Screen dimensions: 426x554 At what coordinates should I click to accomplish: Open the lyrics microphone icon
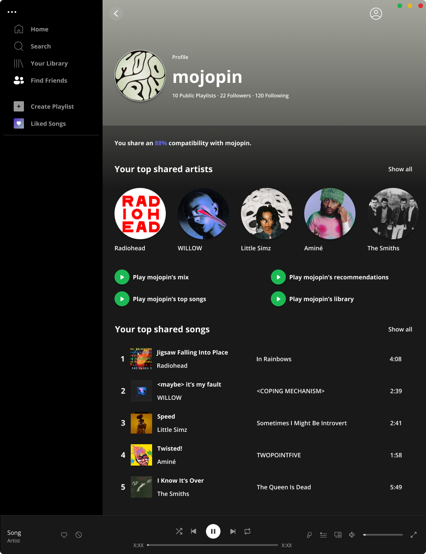click(309, 535)
